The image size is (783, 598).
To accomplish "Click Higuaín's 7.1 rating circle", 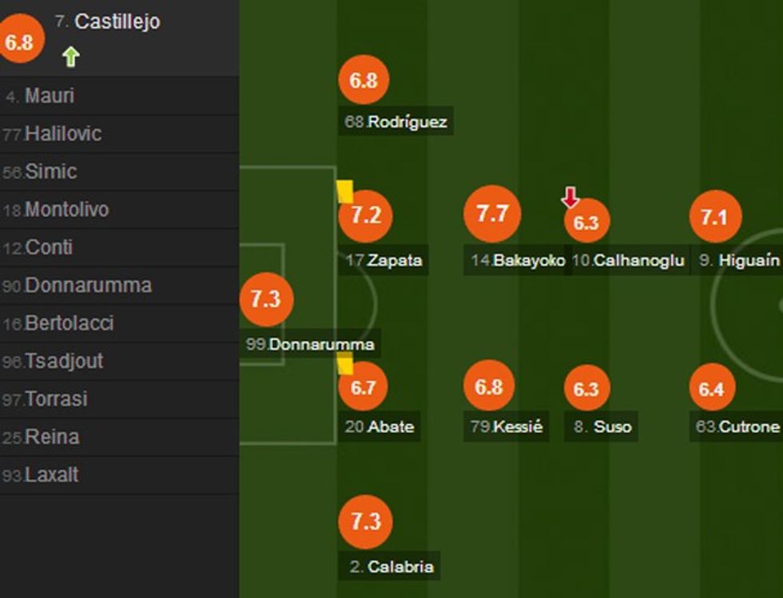I will (x=714, y=216).
